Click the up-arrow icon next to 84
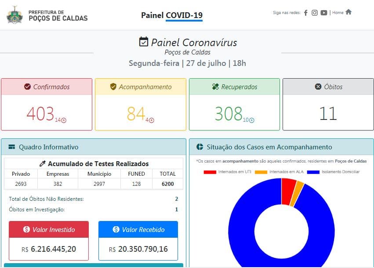 pyautogui.click(x=152, y=120)
